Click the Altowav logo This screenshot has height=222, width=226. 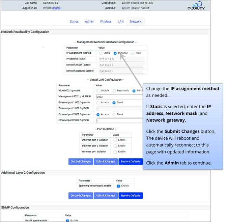[x=196, y=6]
